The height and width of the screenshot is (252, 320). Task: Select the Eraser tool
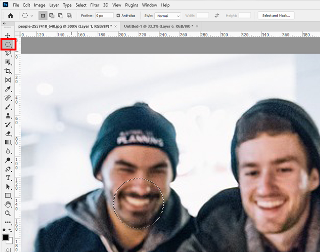click(x=8, y=134)
